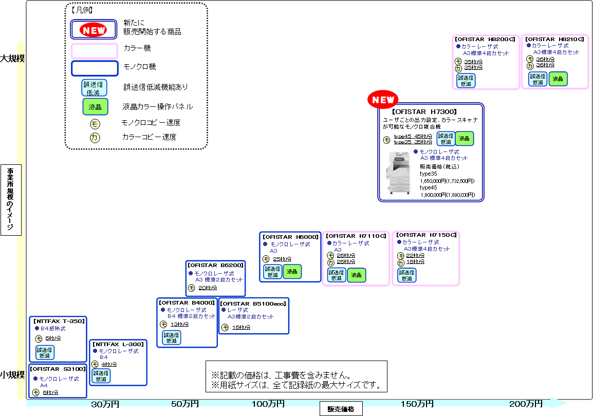This screenshot has width=593, height=416.
Task: Click the カ icon in the H7150C card
Action: click(401, 262)
